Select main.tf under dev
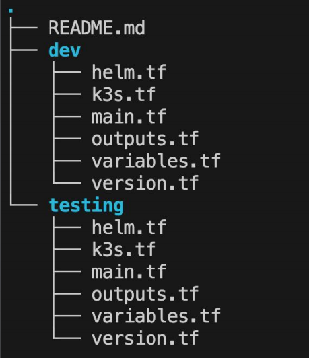Image resolution: width=309 pixels, height=358 pixels. pyautogui.click(x=129, y=116)
